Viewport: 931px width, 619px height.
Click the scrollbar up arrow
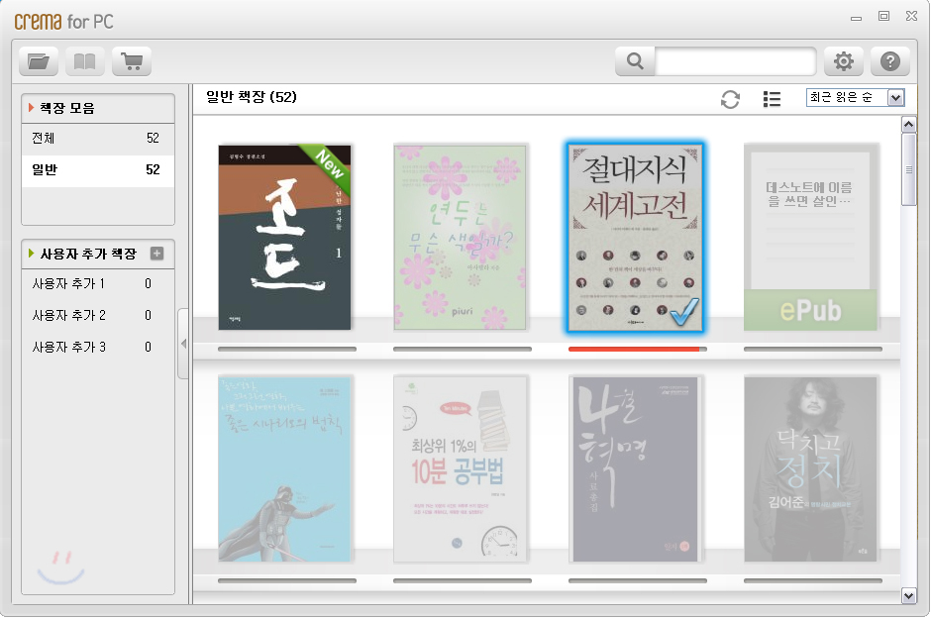tap(908, 124)
